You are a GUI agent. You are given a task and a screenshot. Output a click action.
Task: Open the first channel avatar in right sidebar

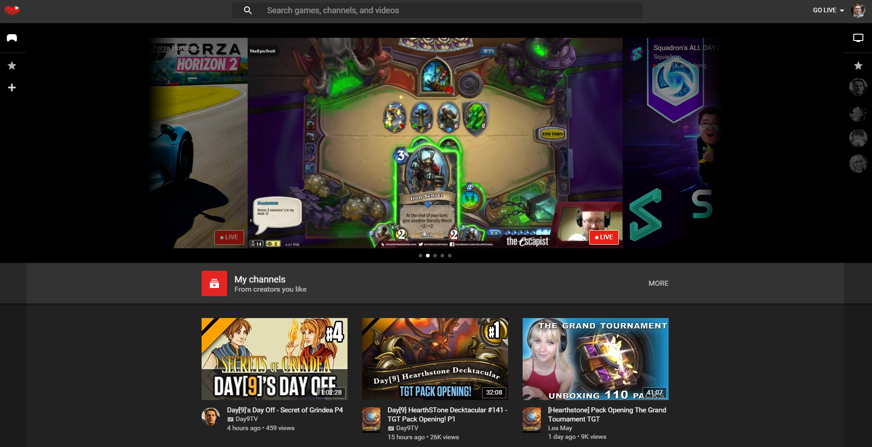[x=858, y=87]
